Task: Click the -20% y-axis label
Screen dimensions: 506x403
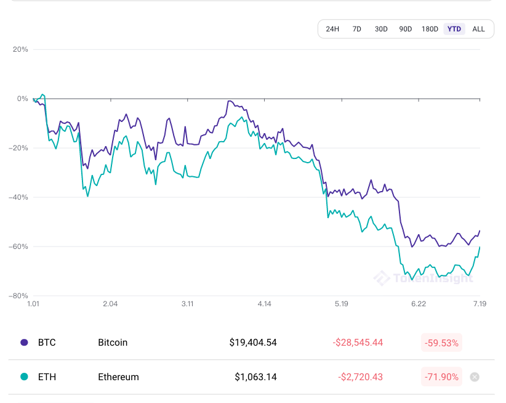Action: tap(18, 148)
